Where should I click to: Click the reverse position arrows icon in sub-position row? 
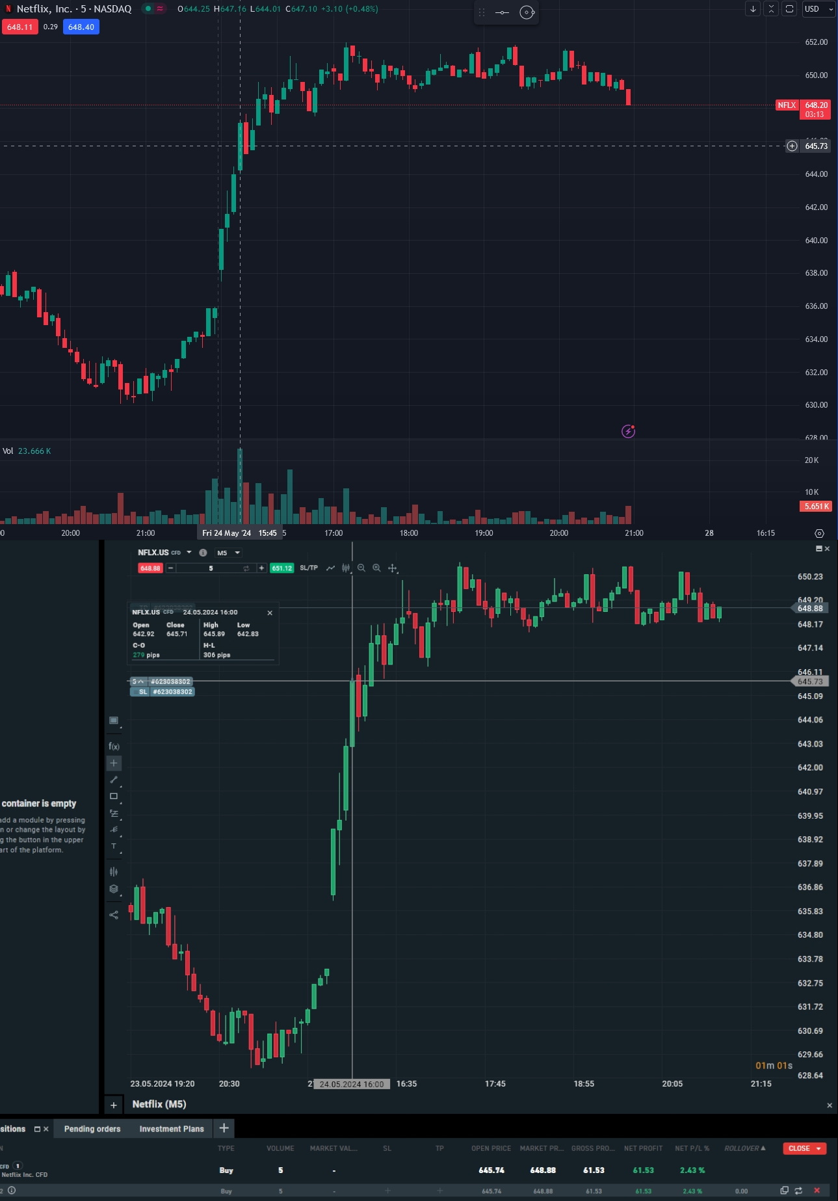(798, 1191)
